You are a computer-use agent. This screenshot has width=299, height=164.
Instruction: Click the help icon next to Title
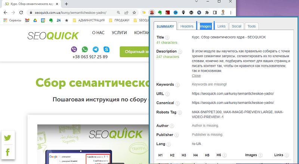pyautogui.click(x=167, y=38)
